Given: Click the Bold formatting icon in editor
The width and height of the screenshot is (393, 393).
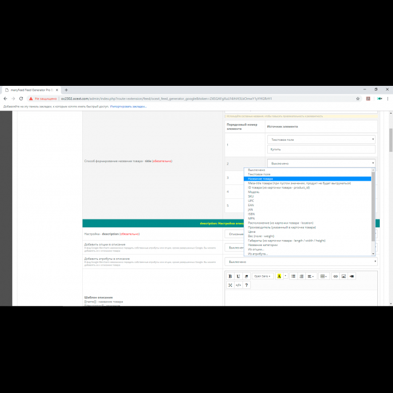Looking at the screenshot, I should [230, 276].
